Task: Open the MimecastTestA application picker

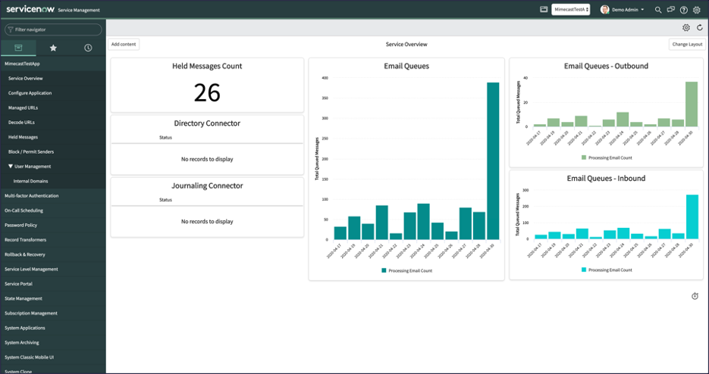Action: tap(571, 10)
